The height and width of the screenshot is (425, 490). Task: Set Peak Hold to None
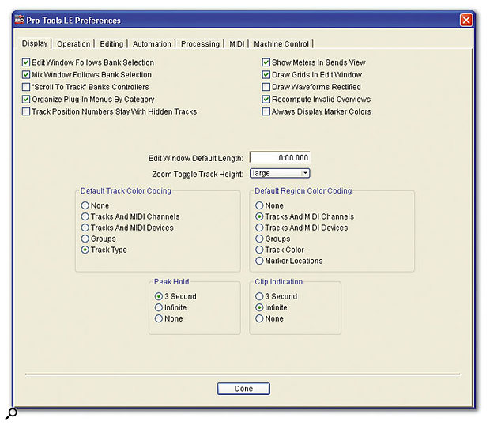coord(159,318)
